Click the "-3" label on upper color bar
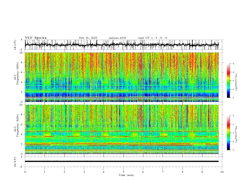 [233, 63]
